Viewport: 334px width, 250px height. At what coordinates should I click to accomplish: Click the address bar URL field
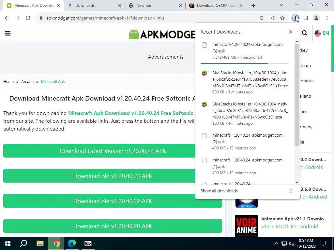(x=105, y=18)
